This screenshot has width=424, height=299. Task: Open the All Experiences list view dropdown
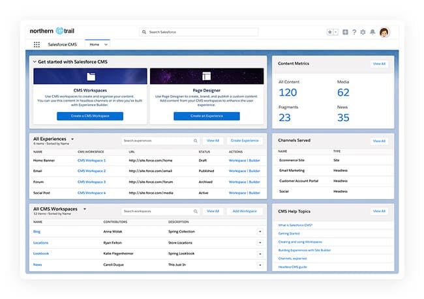click(x=72, y=139)
